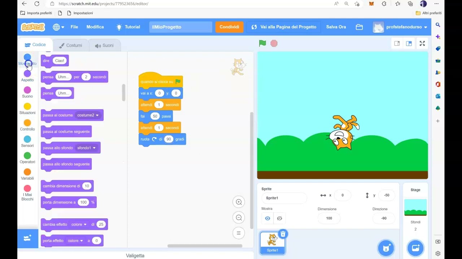This screenshot has width=462, height=259.
Task: Click the Dimensione value field
Action: tap(329, 218)
